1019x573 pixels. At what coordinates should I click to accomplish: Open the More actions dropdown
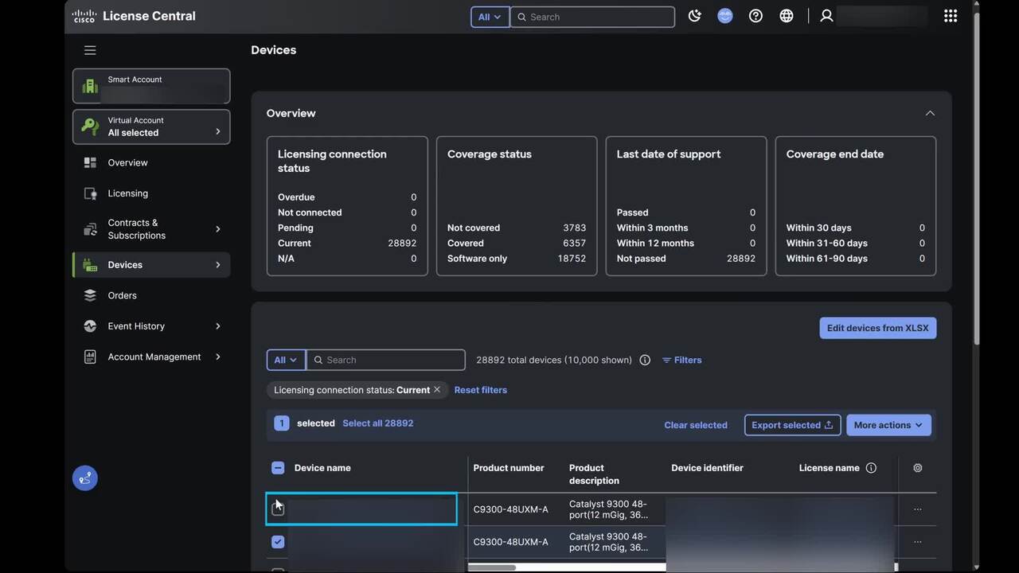(888, 425)
